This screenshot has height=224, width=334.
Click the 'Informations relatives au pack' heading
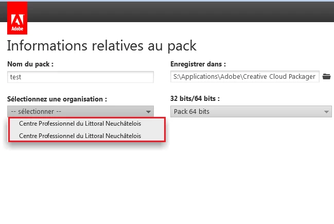[x=101, y=46]
